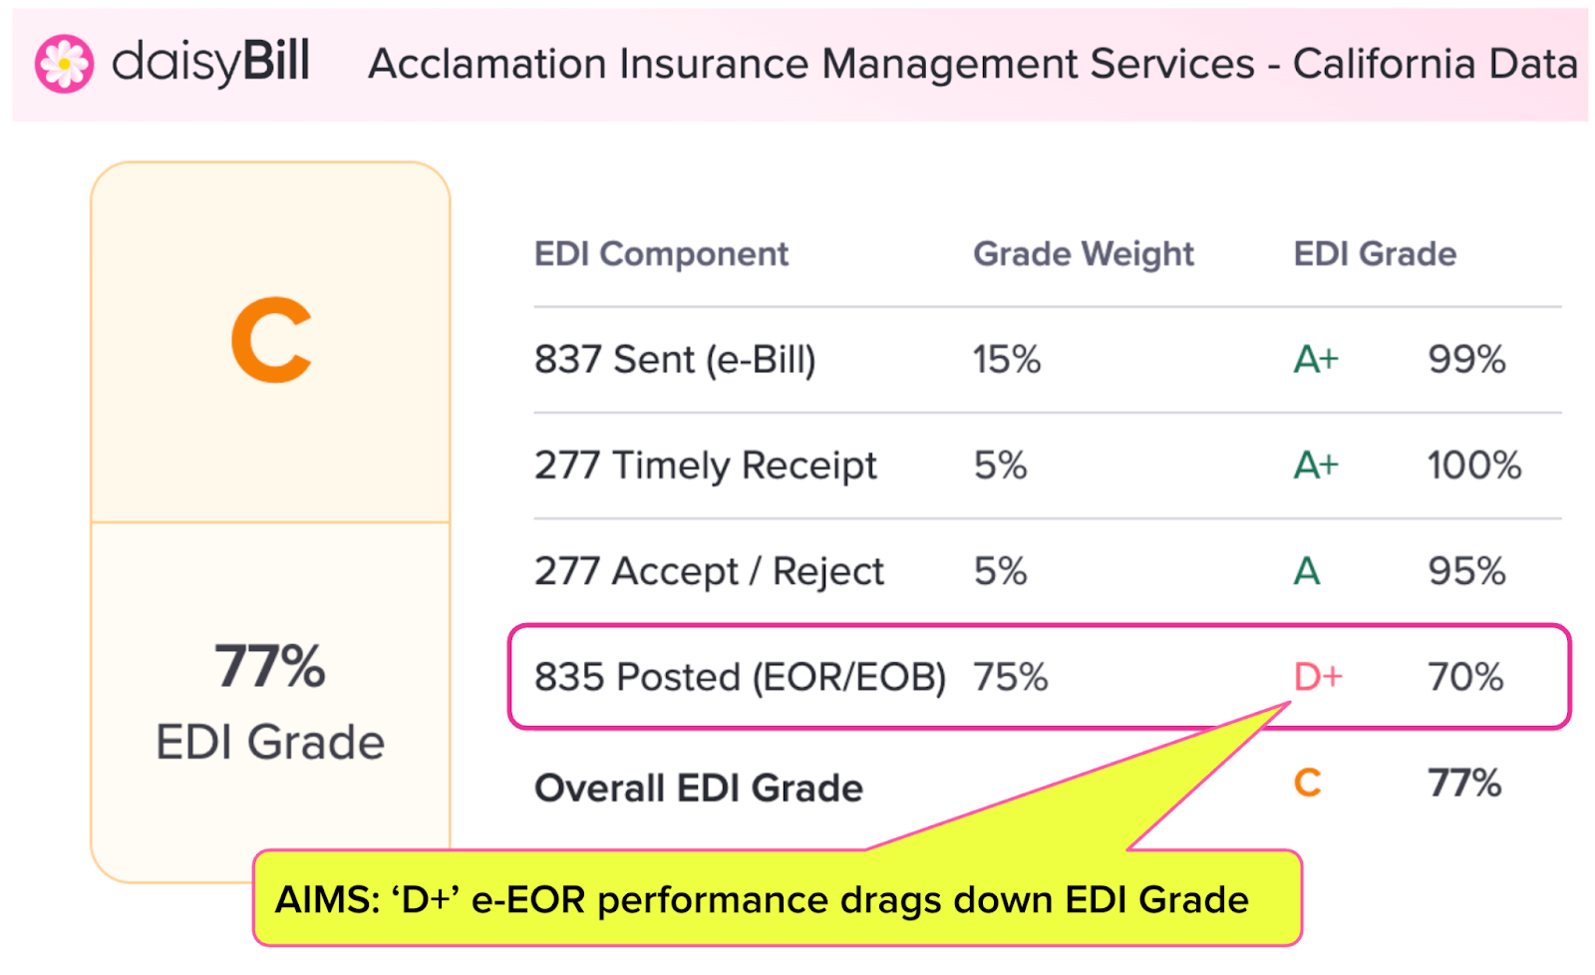This screenshot has width=1595, height=975.
Task: Click the daisyBill flower logo icon
Action: coord(64,64)
